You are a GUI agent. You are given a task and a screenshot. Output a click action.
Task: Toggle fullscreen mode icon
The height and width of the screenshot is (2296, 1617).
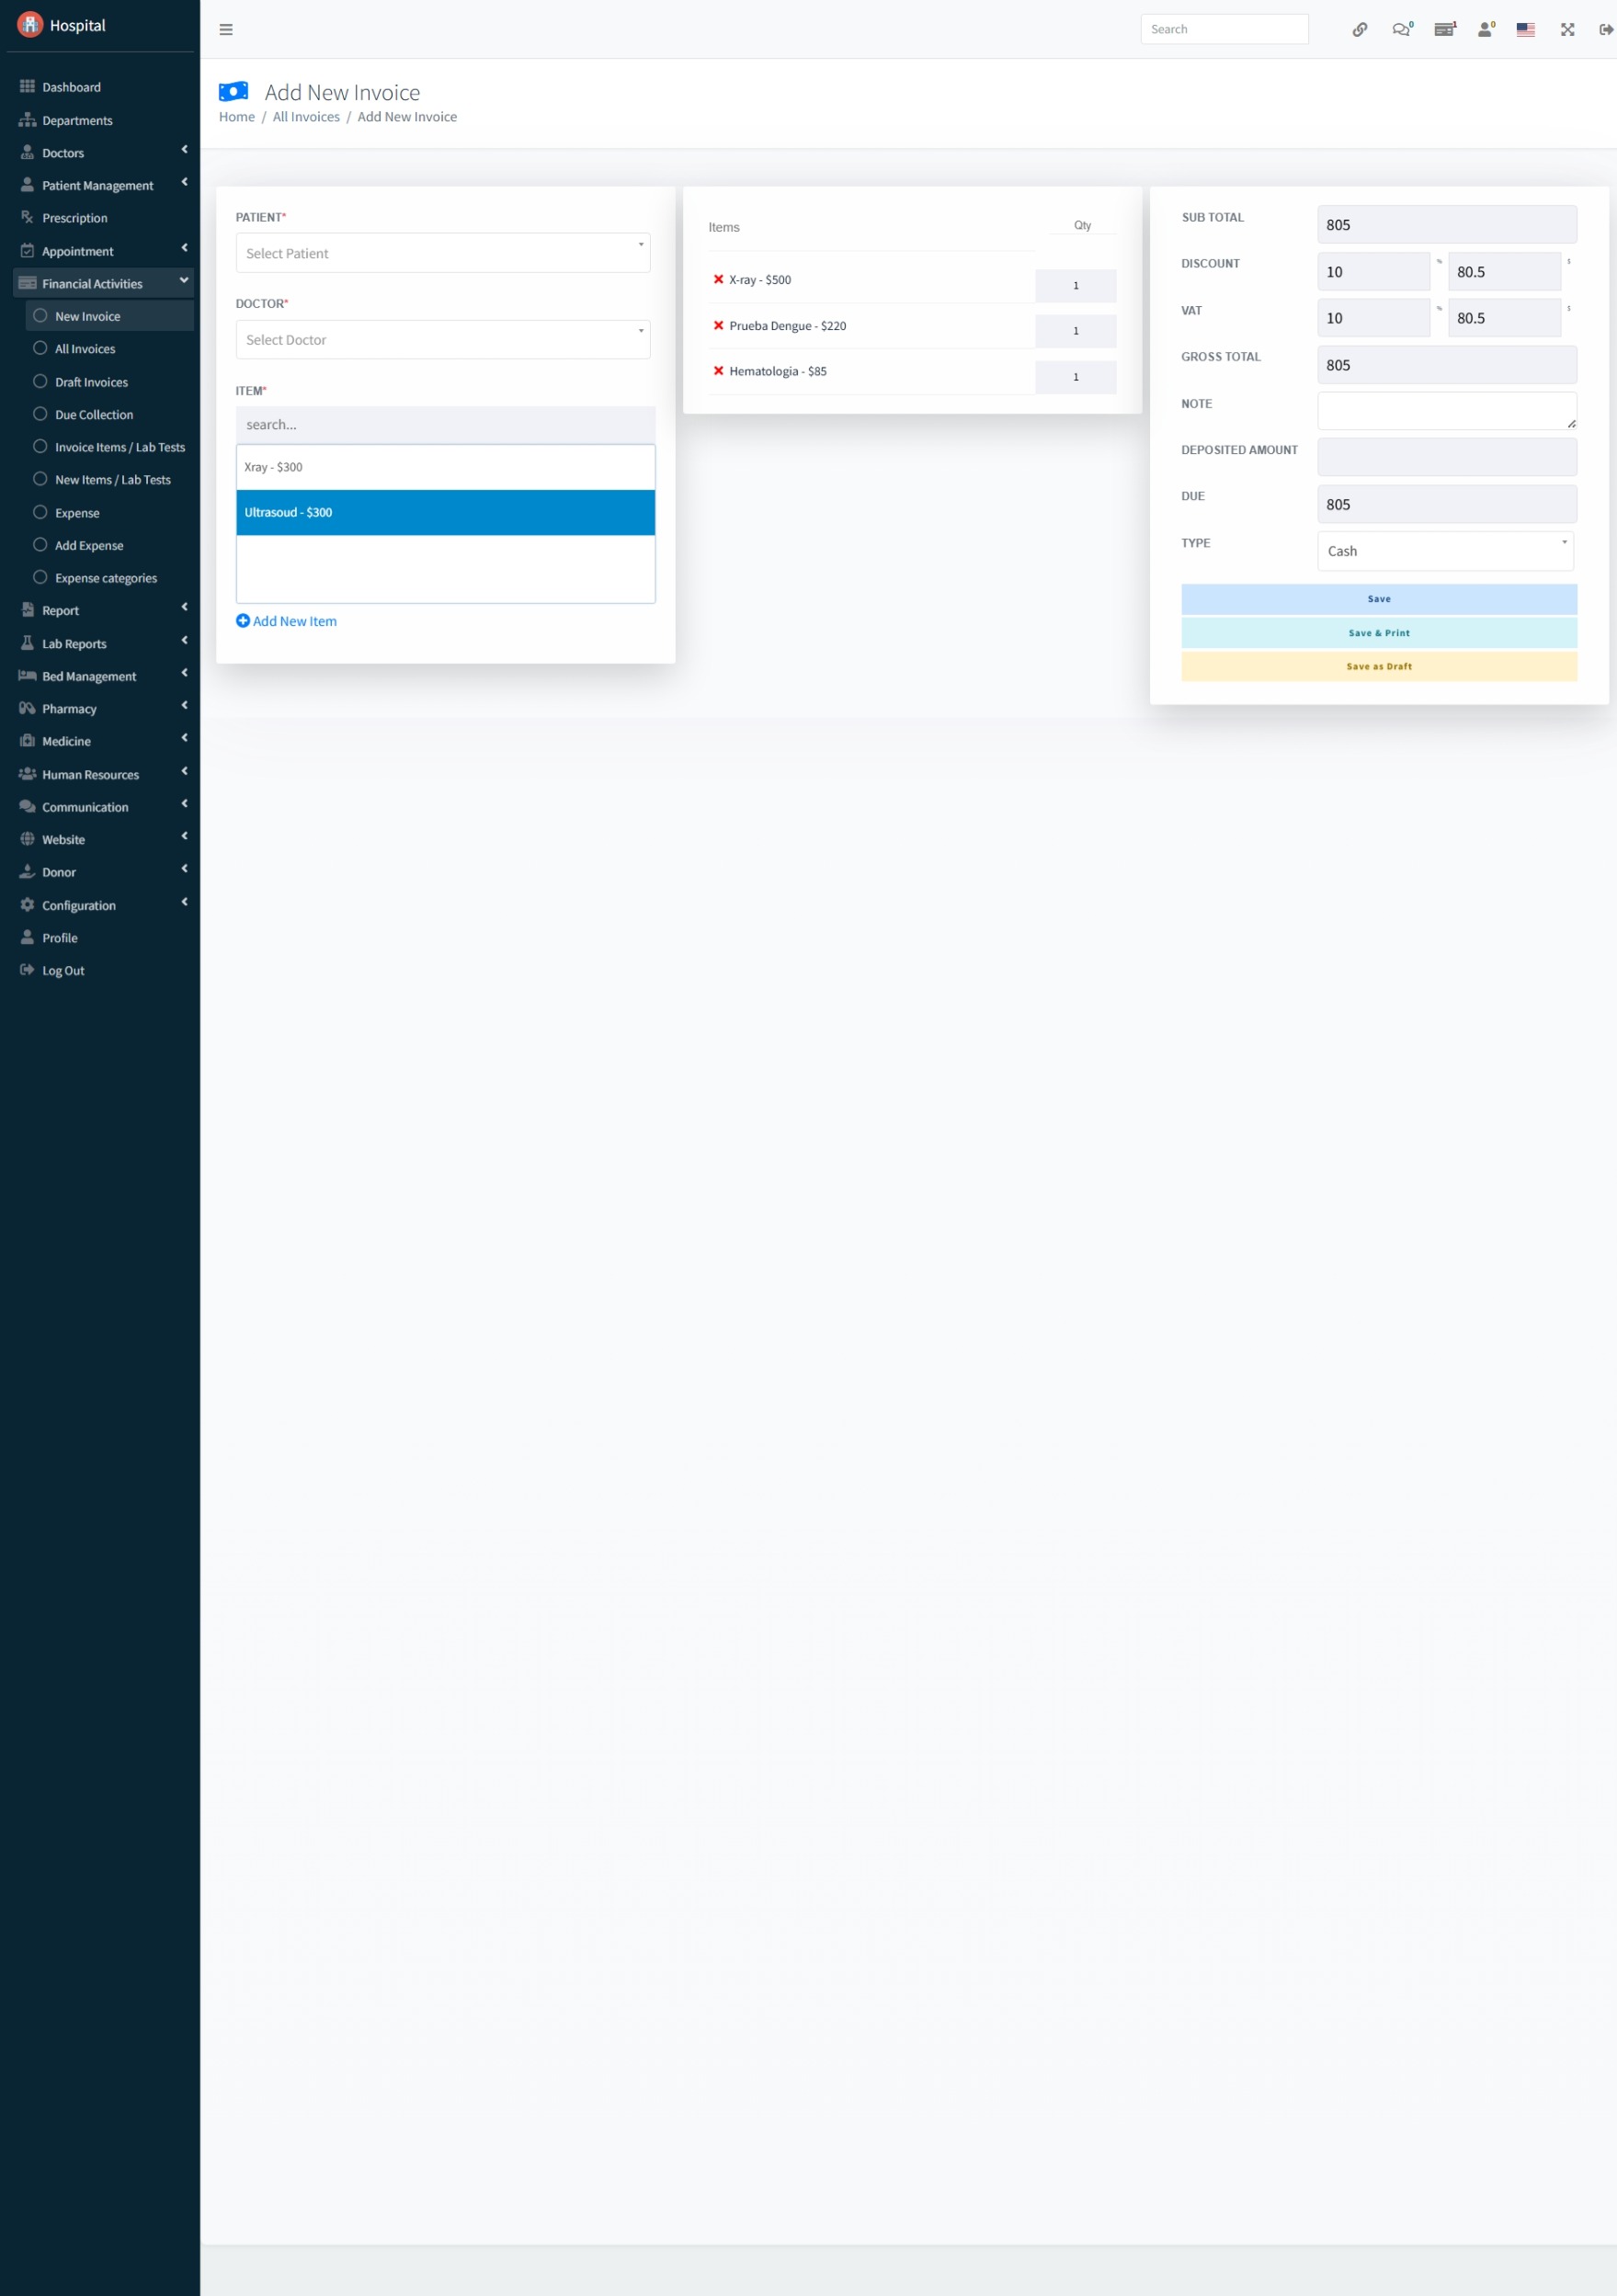pos(1567,30)
